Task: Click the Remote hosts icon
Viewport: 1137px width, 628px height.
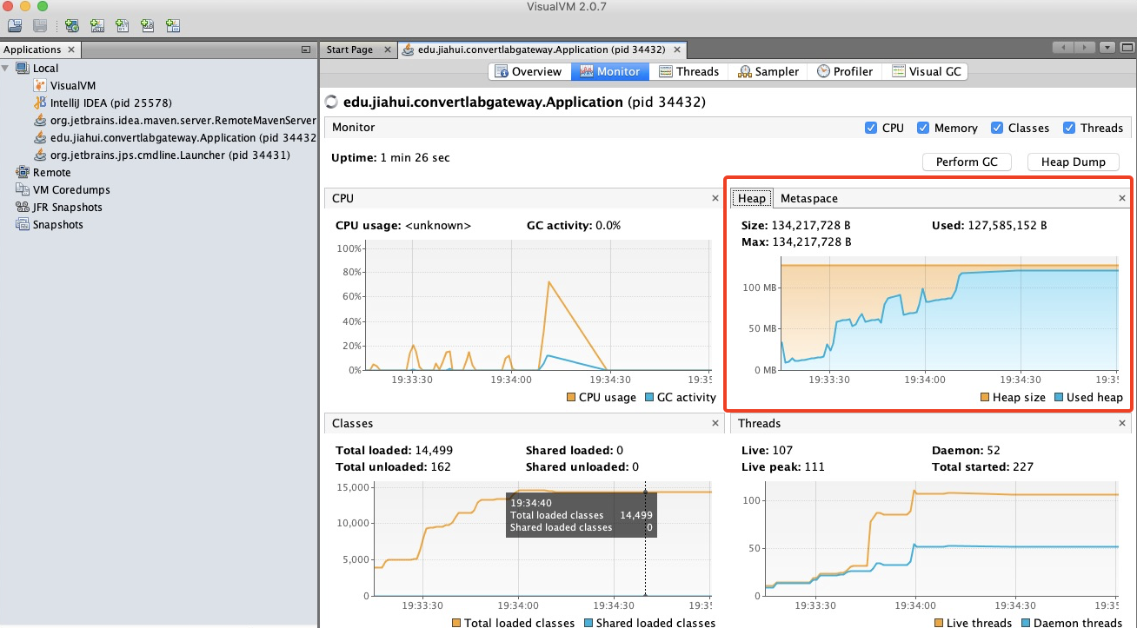Action: coord(23,172)
